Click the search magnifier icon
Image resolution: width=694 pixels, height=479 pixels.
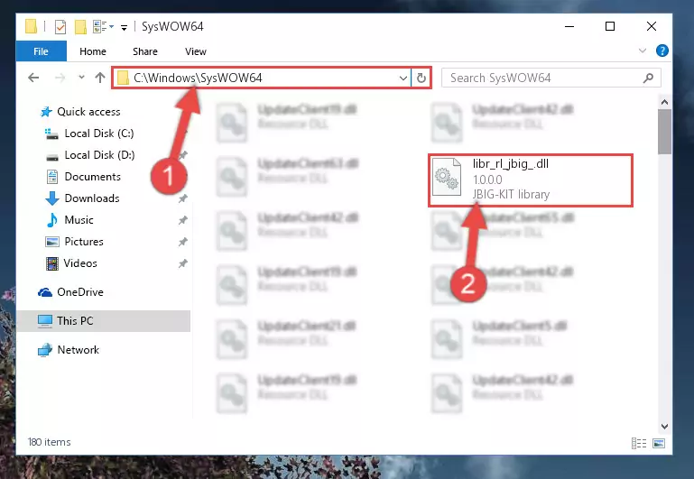pyautogui.click(x=648, y=78)
